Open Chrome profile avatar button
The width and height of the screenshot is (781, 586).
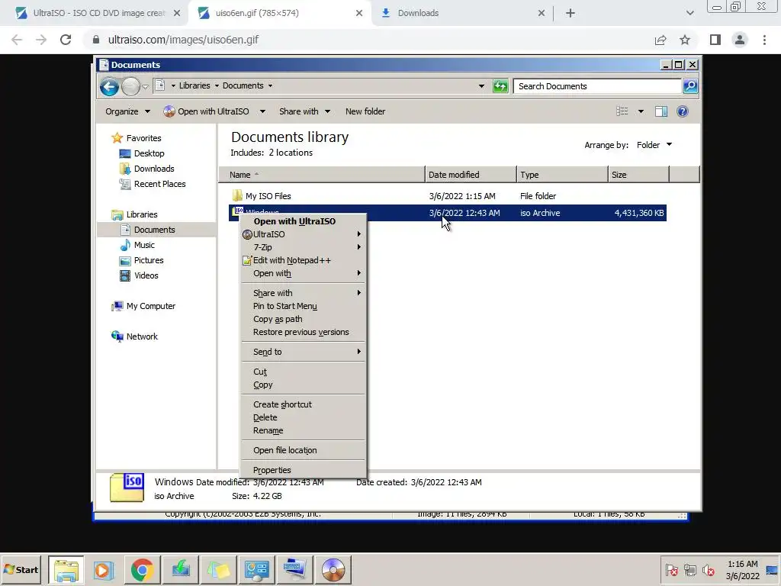pyautogui.click(x=740, y=40)
